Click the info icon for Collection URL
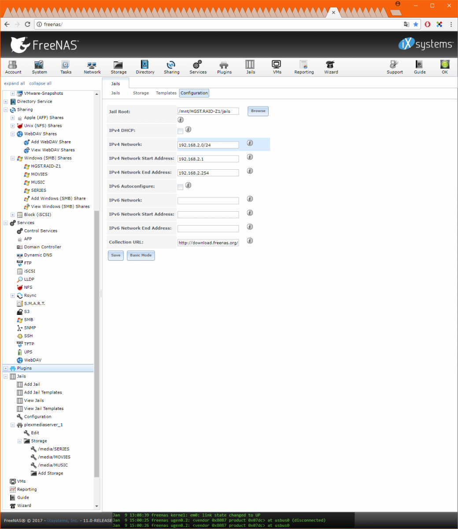The width and height of the screenshot is (458, 529). click(250, 241)
